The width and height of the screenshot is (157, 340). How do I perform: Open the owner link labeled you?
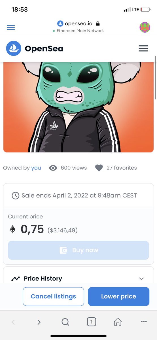36,168
